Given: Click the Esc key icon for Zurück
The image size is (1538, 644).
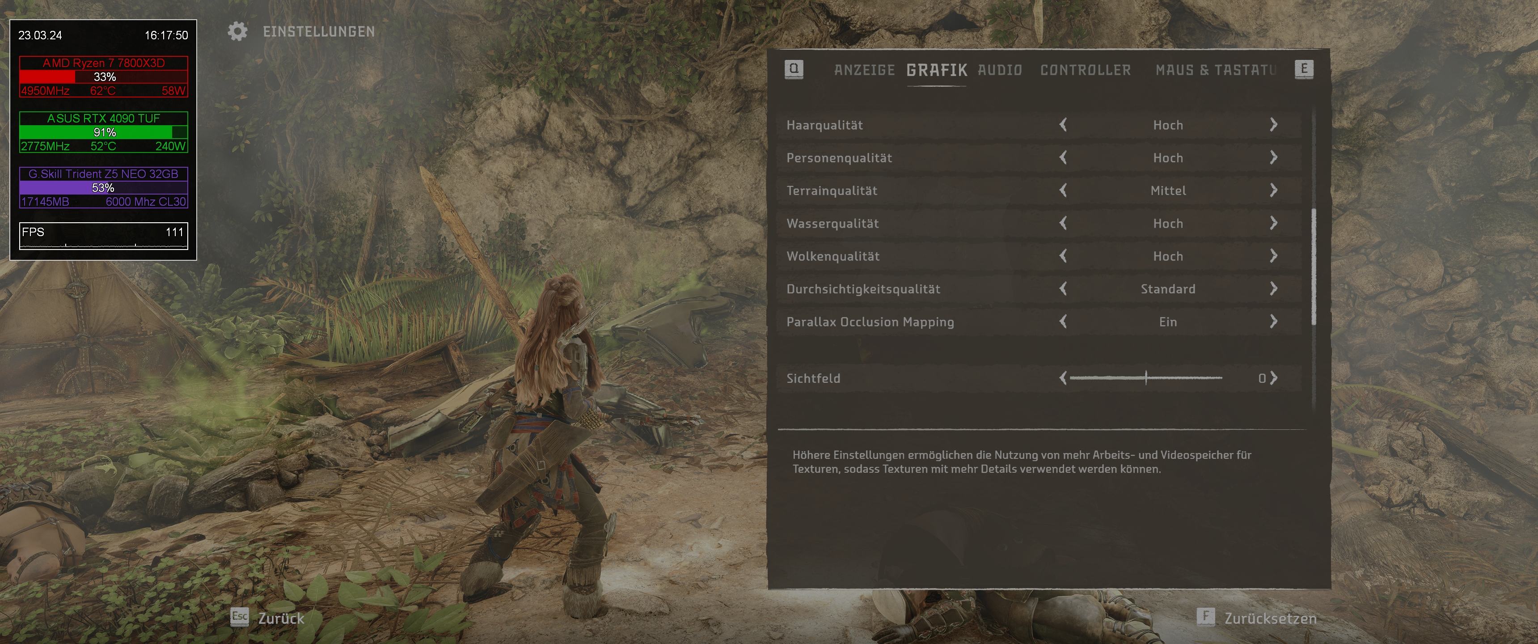Looking at the screenshot, I should [x=239, y=617].
